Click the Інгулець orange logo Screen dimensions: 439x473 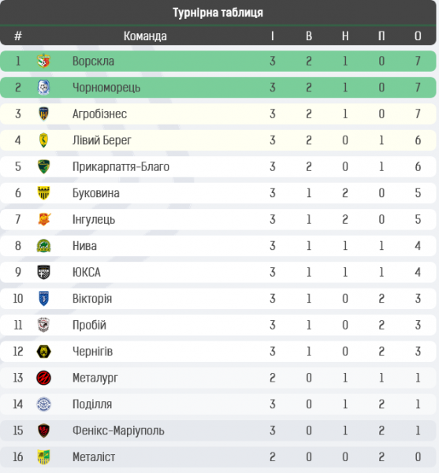(44, 219)
